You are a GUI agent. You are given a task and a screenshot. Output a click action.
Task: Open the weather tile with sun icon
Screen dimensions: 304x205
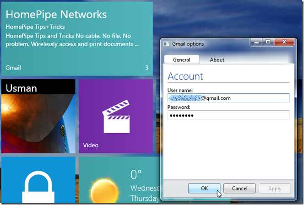(119, 180)
